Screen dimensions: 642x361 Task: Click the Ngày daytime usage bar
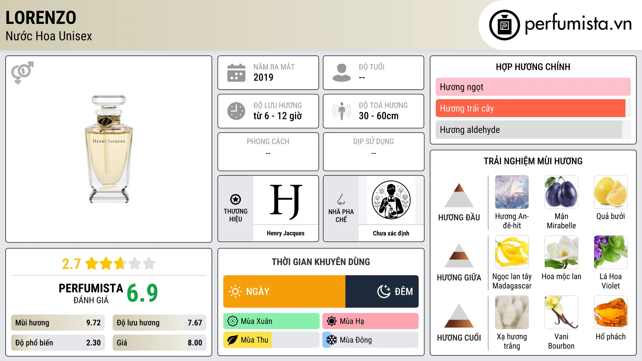point(284,291)
